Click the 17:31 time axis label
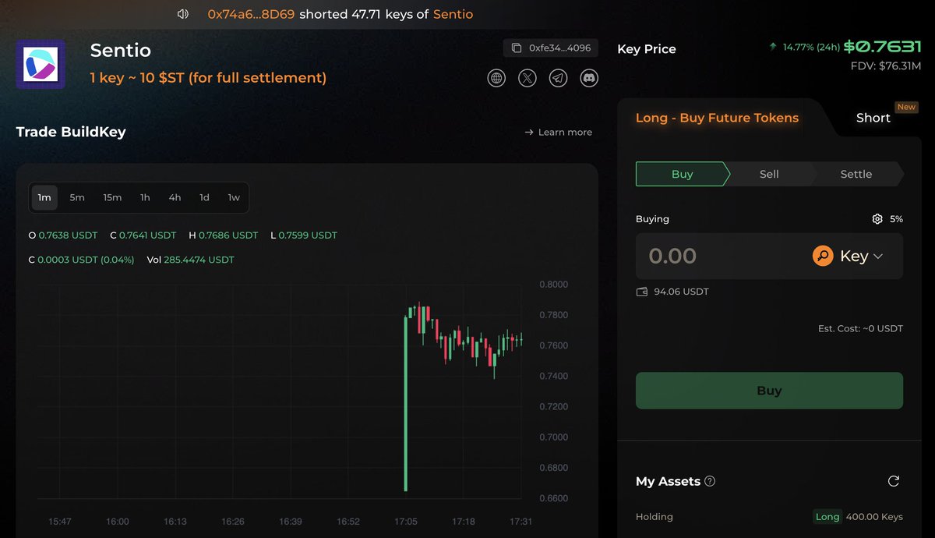 pos(520,522)
